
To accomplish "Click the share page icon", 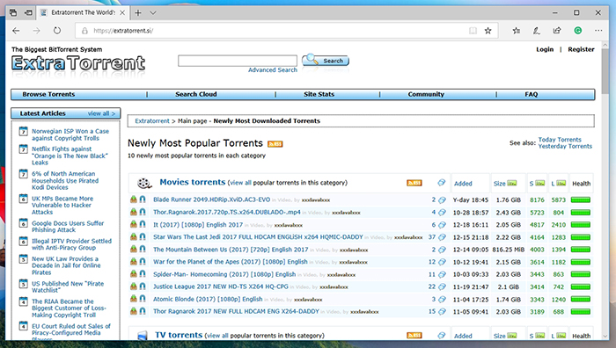I will tap(557, 31).
